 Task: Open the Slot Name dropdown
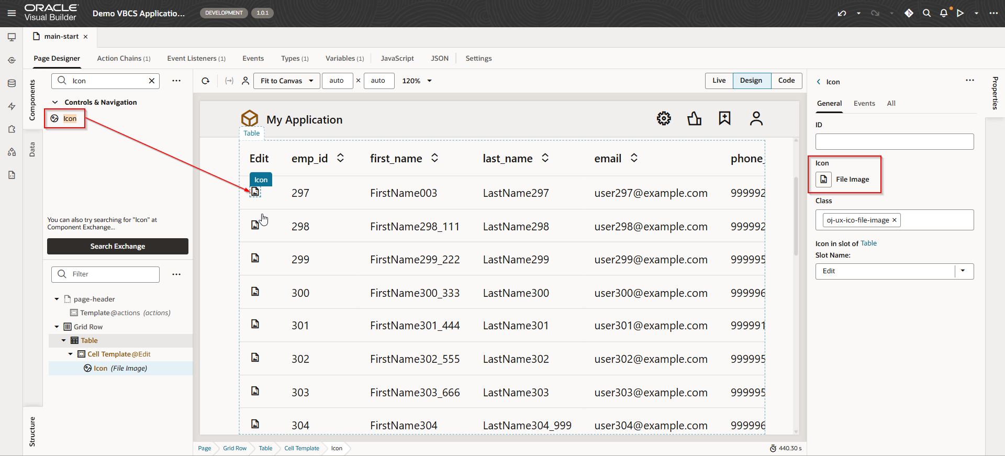963,271
